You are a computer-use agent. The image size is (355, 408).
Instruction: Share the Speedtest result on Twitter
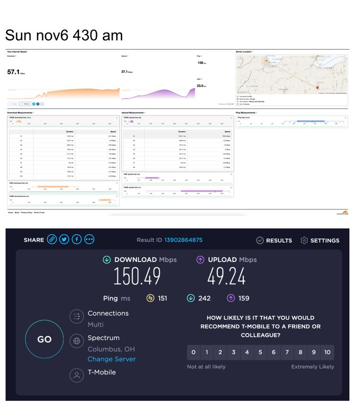coord(64,239)
